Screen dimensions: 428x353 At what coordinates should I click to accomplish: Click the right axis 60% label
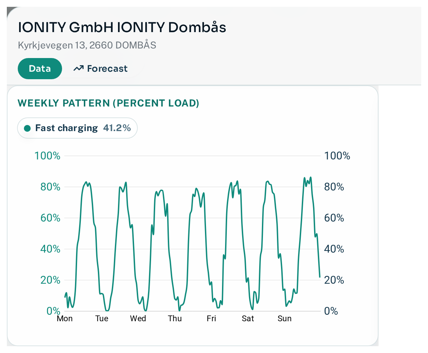pyautogui.click(x=334, y=218)
